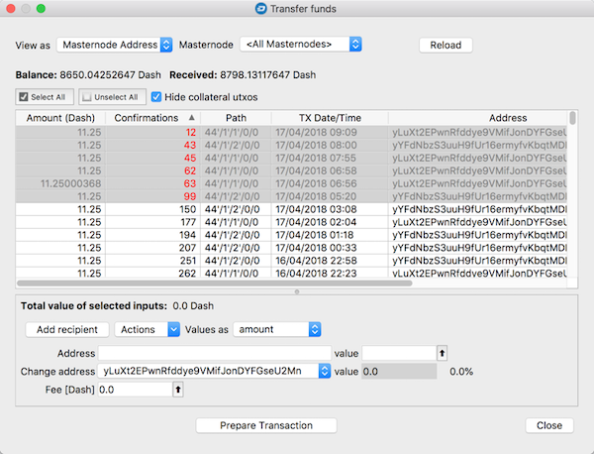Image resolution: width=594 pixels, height=454 pixels.
Task: Click the 11.25 amount in the 05:20 row
Action: click(x=89, y=196)
